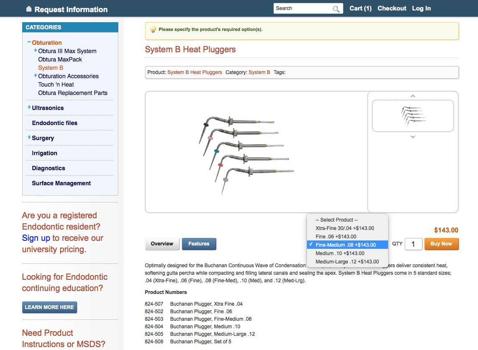
Task: Click 'Buchanan Plugger, Set of 5' row
Action: coord(188,342)
